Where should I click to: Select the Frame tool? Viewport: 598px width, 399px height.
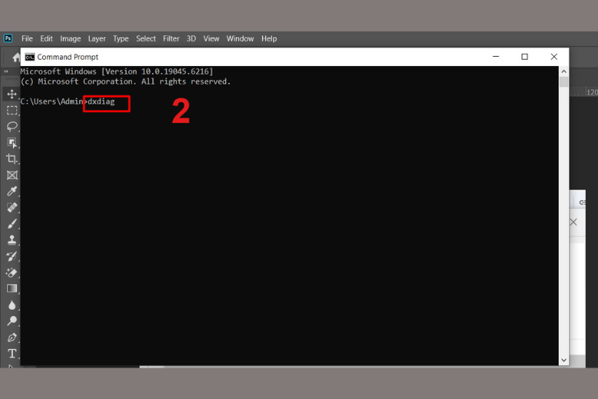coord(11,175)
